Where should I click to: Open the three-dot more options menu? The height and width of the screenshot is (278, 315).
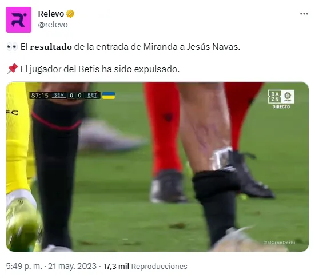click(304, 14)
